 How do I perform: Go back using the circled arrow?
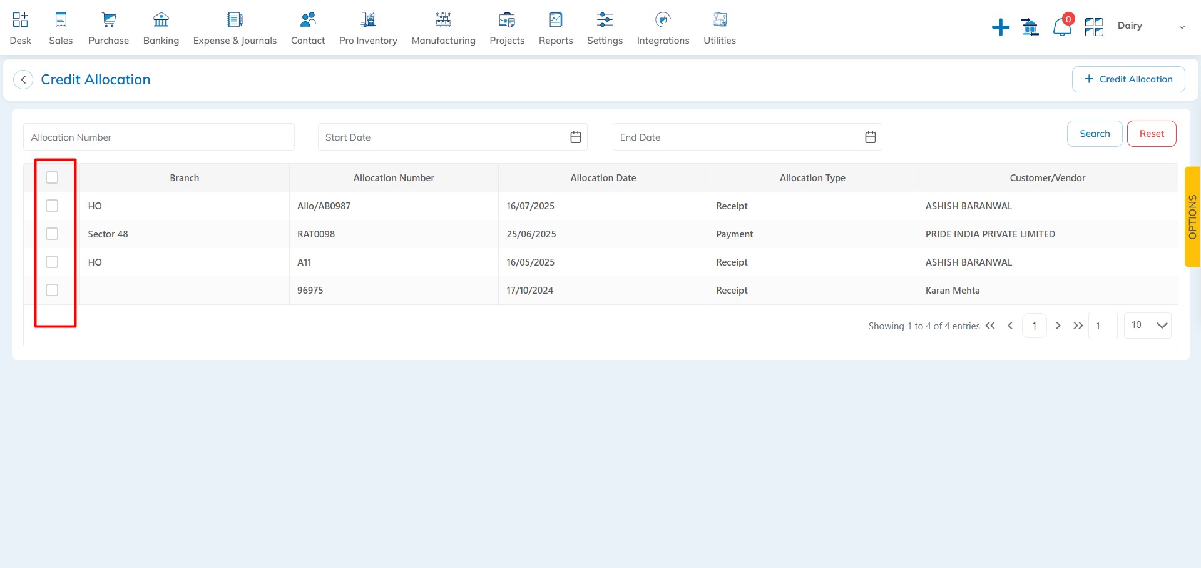point(23,79)
